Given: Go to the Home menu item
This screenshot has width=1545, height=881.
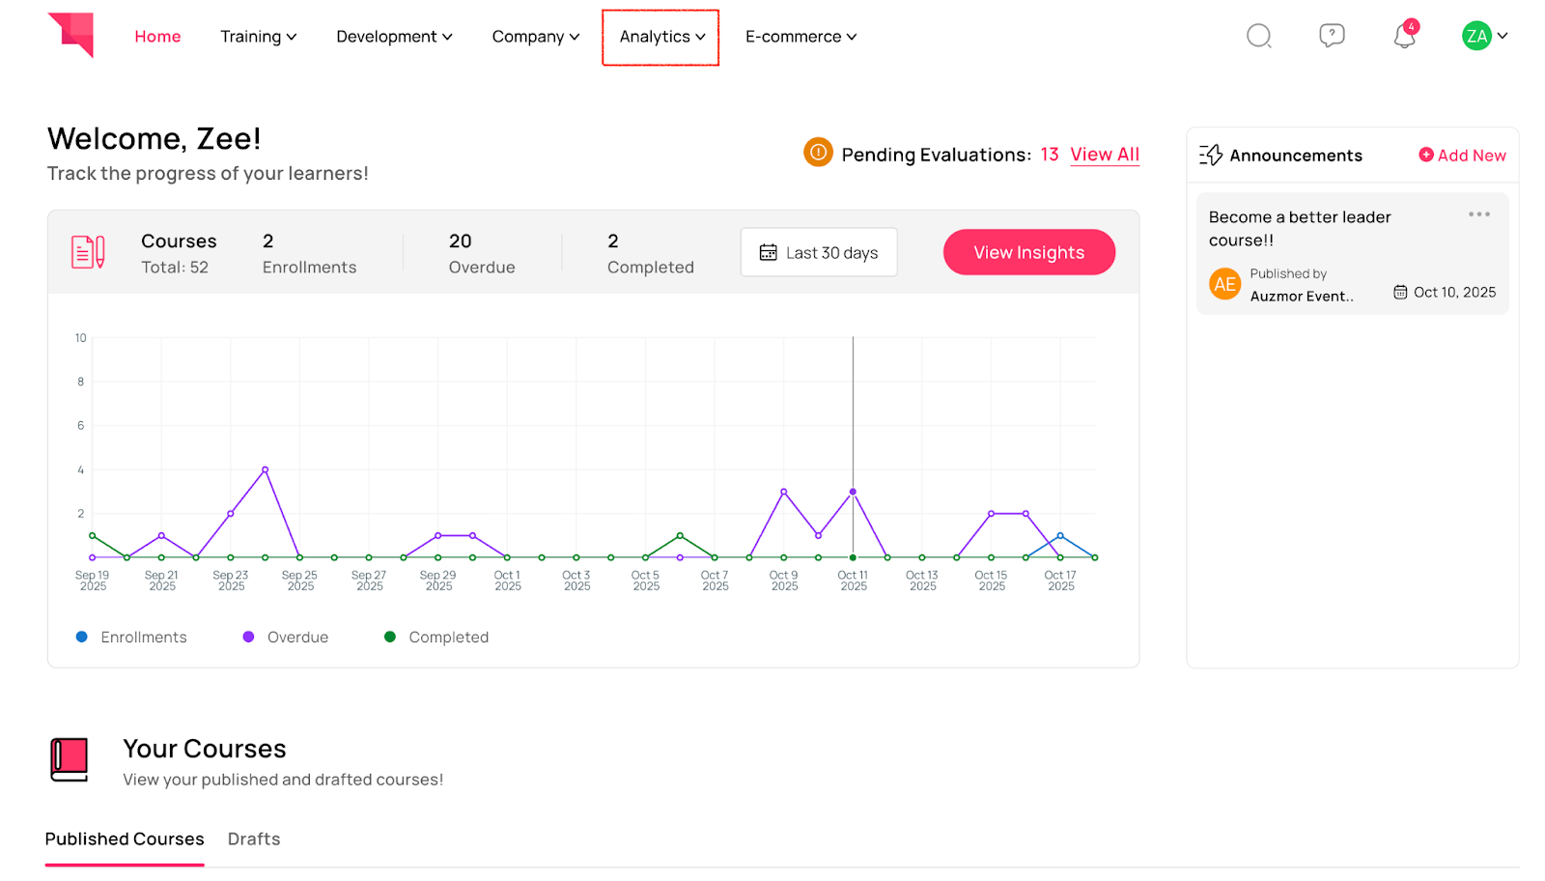Looking at the screenshot, I should (x=157, y=37).
